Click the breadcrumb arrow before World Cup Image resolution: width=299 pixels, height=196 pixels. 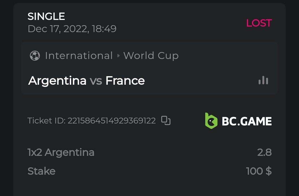[118, 56]
